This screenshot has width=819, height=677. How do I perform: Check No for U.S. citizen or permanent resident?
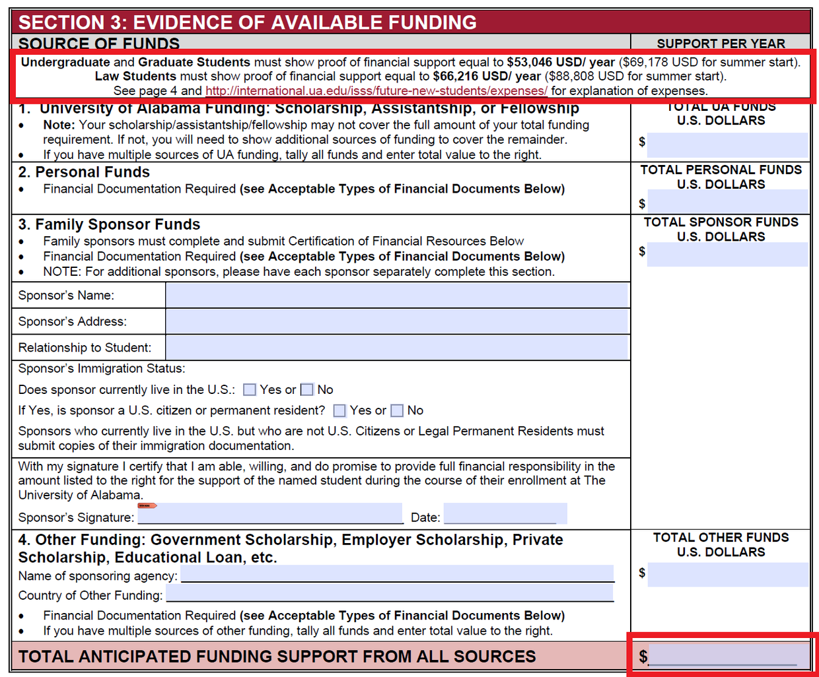click(397, 410)
